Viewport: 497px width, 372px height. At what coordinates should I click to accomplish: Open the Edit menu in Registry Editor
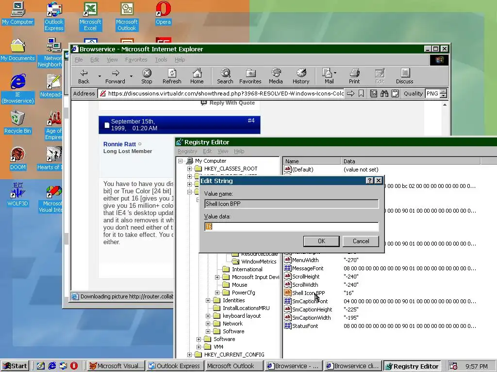tap(207, 151)
